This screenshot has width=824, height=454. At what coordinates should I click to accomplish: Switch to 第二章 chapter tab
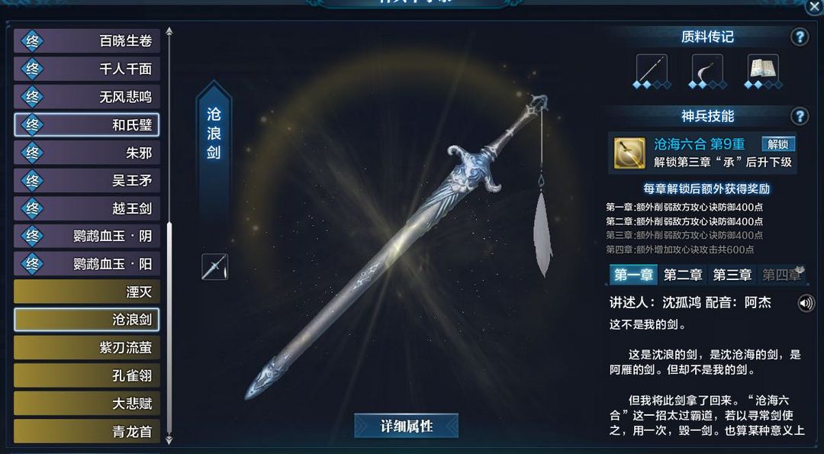coord(683,275)
